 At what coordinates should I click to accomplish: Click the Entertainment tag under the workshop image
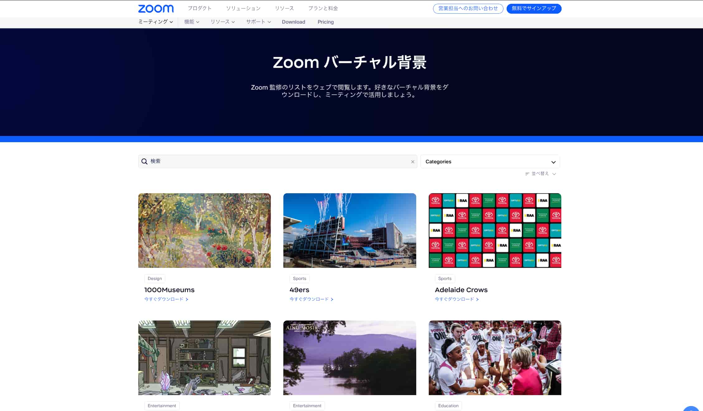pyautogui.click(x=162, y=406)
